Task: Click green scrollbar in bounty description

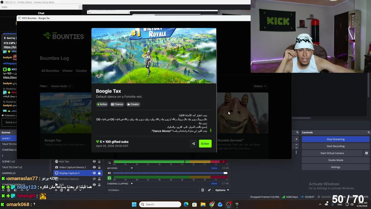Action: point(211,130)
